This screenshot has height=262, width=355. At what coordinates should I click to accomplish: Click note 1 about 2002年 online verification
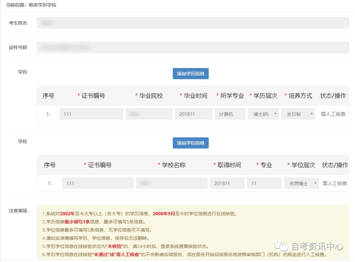(139, 214)
